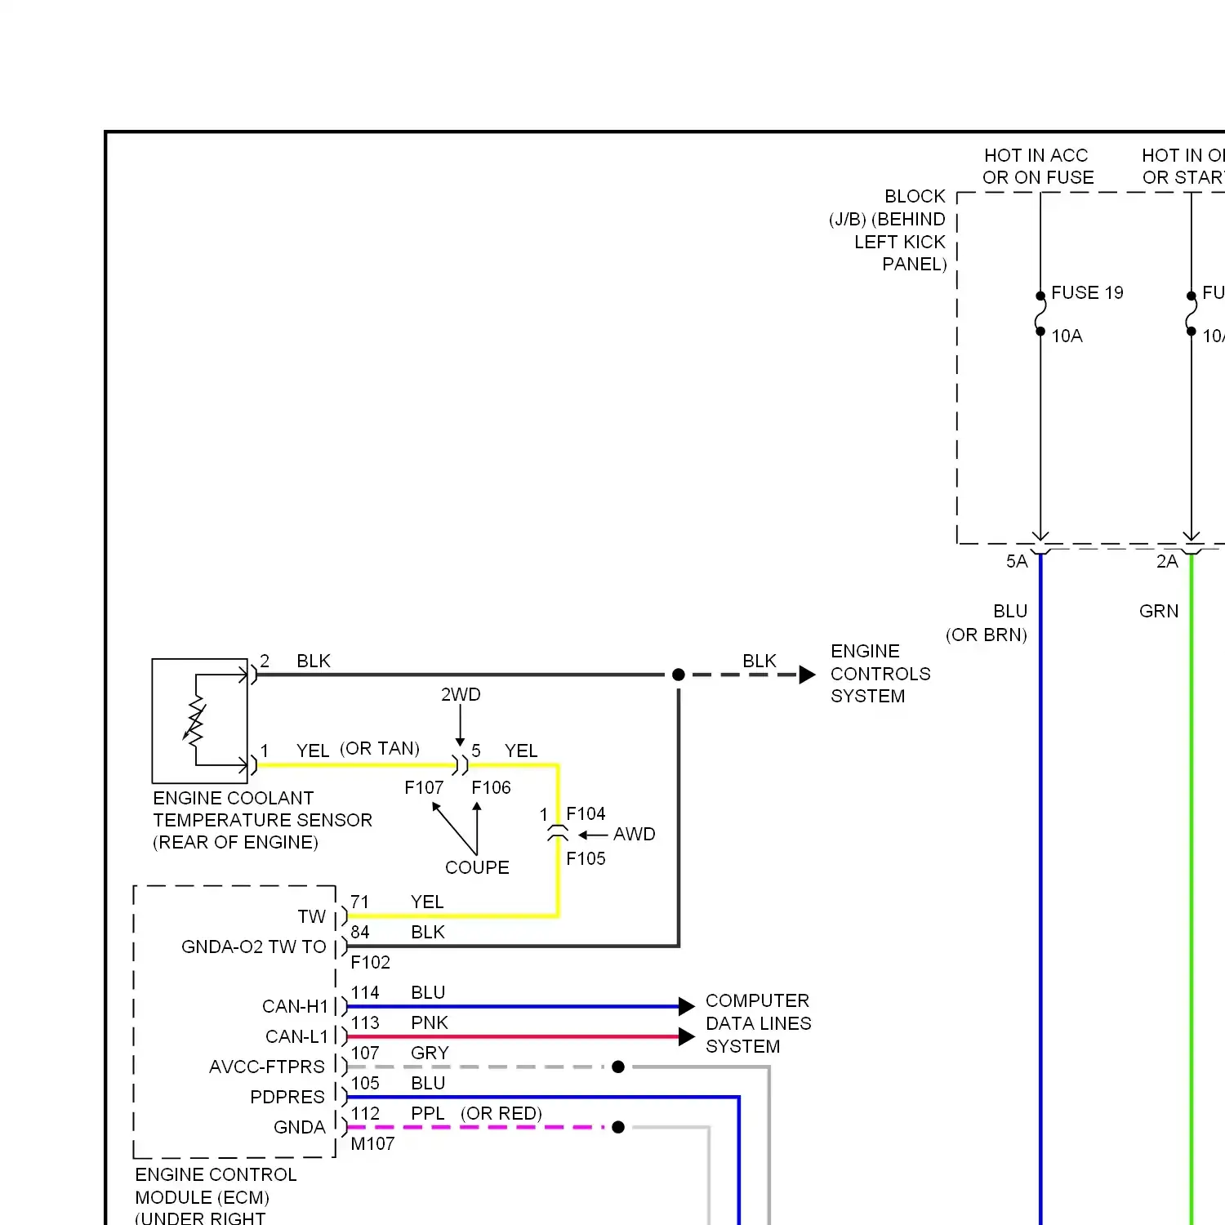Click ECM pin number '114'
Viewport: 1225px width, 1225px height.
(365, 992)
